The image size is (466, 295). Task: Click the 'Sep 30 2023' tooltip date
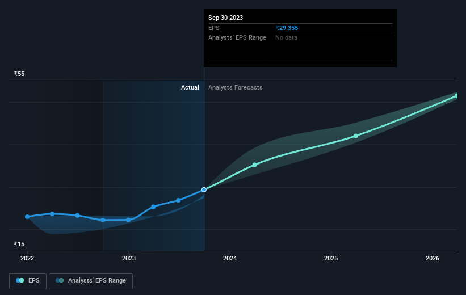coord(225,18)
